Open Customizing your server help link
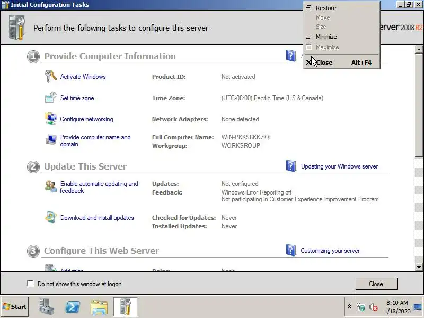This screenshot has width=424, height=318. [x=330, y=251]
